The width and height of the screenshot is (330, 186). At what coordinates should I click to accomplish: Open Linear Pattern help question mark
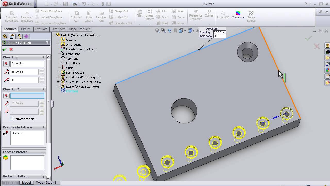[47, 43]
